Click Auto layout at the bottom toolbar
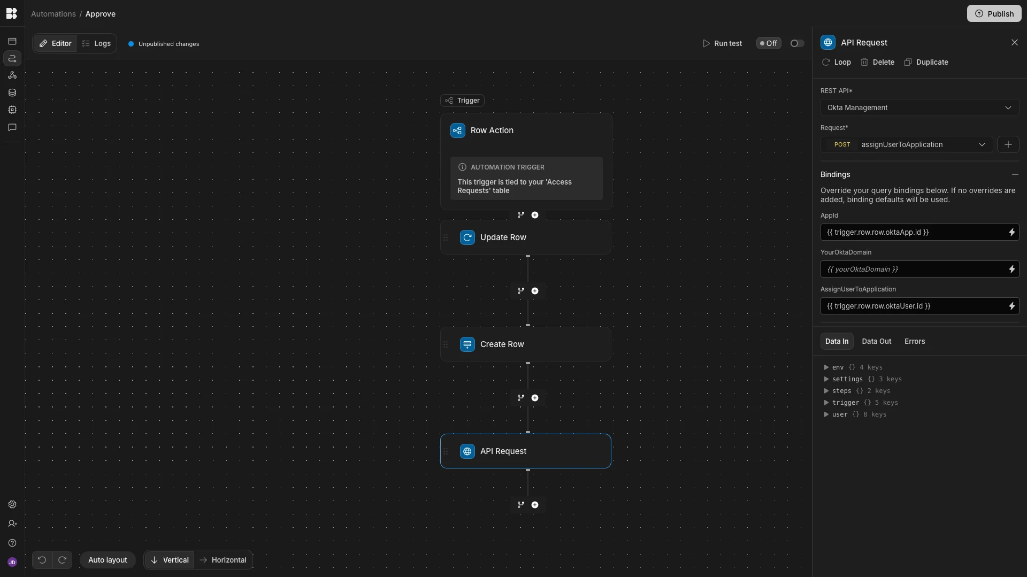The height and width of the screenshot is (577, 1027). 108,559
